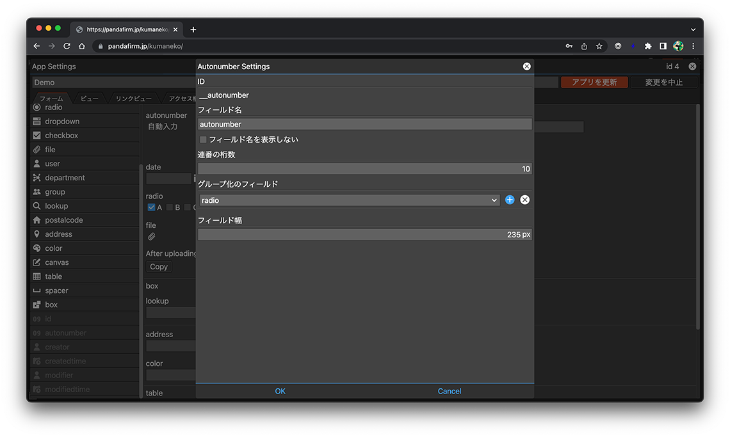Pick the canvas field in sidebar list
The width and height of the screenshot is (730, 437).
pos(56,262)
